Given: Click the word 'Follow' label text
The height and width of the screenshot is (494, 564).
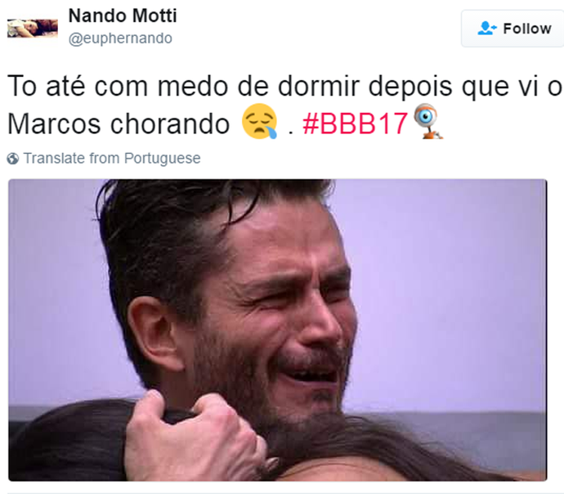Looking at the screenshot, I should pos(527,29).
